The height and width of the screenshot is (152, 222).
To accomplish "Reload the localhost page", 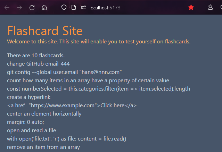I will [32, 8].
